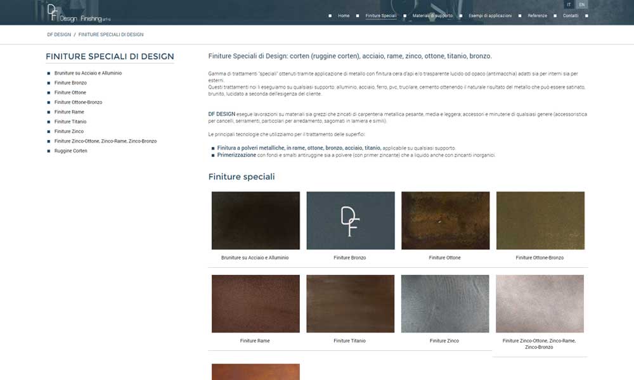Select Finiture Ottone in the sidebar list
The width and height of the screenshot is (634, 380).
[70, 92]
